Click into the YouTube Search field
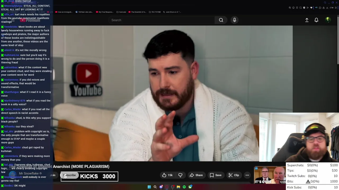 point(162,20)
